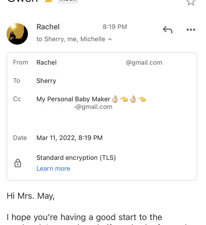Tap the reply arrow icon
Screen dimensions: 206x225
[168, 30]
